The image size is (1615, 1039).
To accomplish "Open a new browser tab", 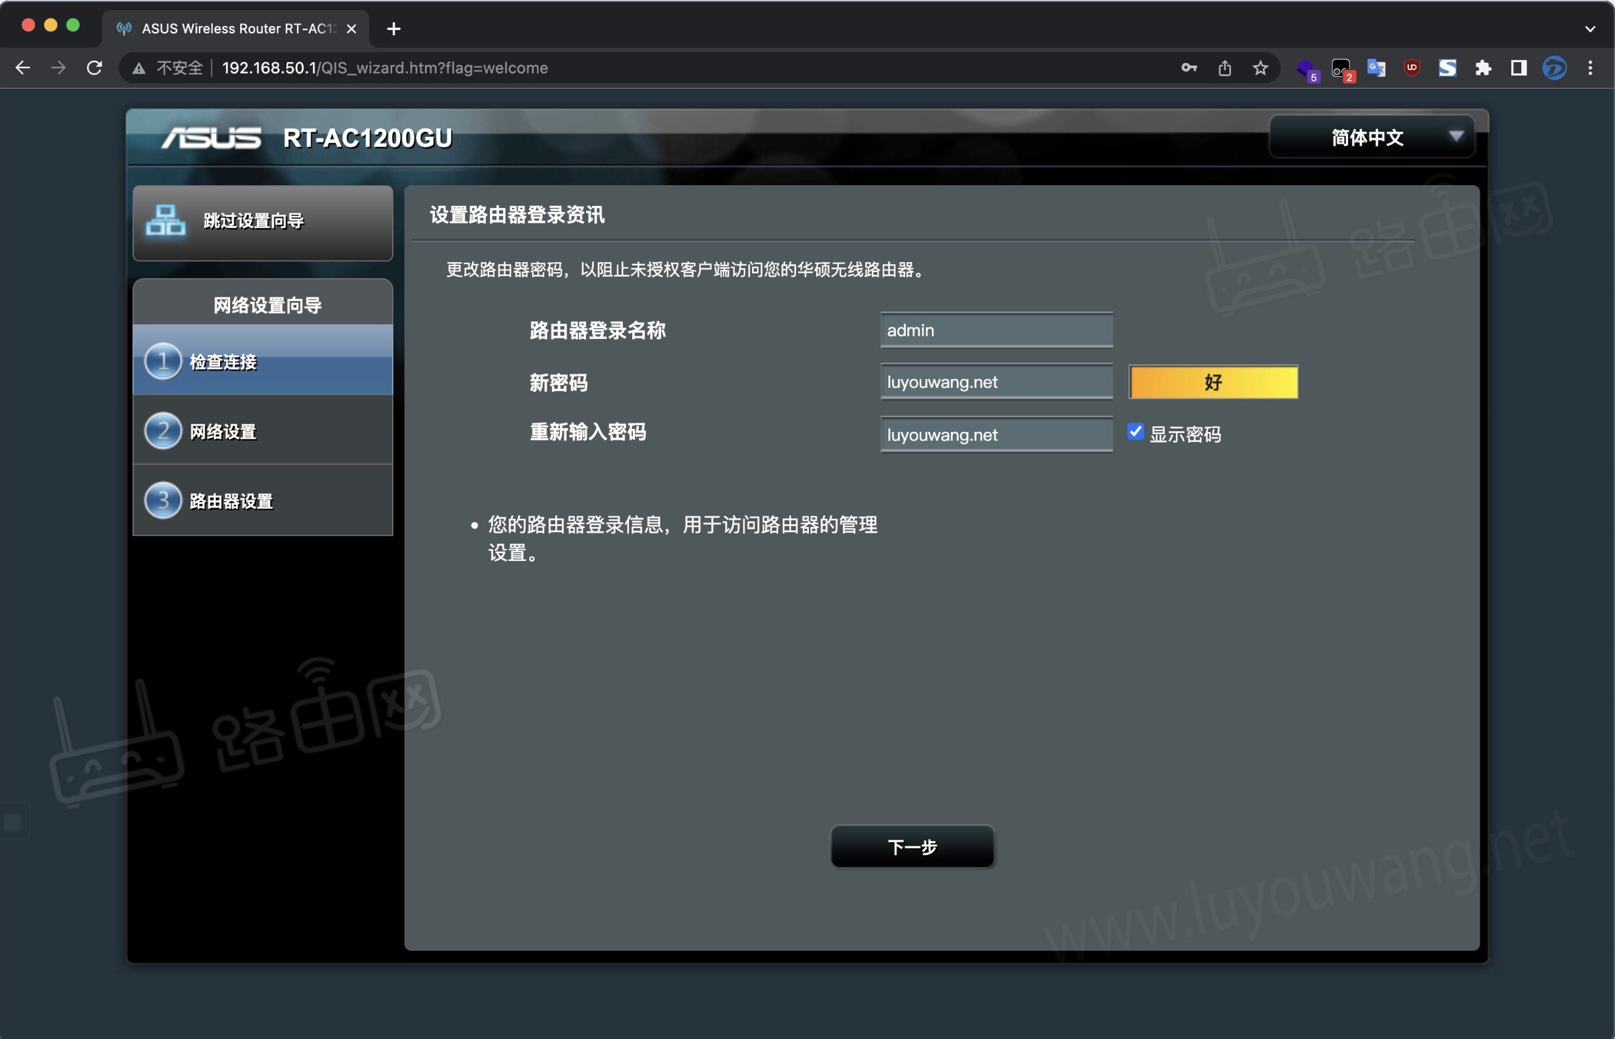I will [x=394, y=29].
